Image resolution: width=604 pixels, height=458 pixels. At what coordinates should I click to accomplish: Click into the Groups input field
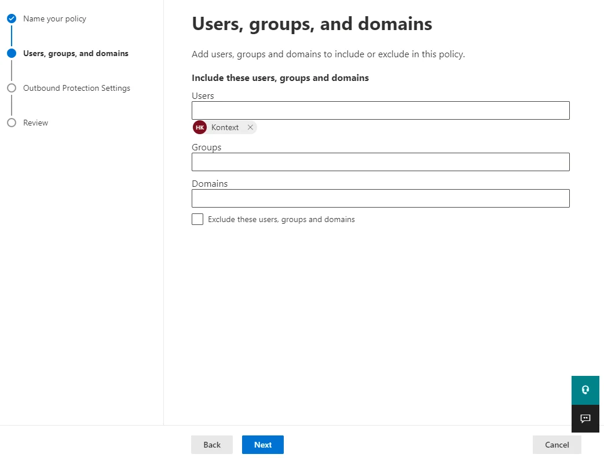point(380,162)
